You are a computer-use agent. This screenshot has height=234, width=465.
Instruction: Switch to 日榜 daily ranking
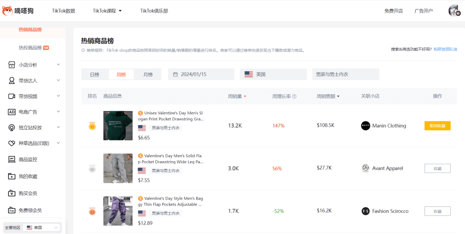coord(95,75)
